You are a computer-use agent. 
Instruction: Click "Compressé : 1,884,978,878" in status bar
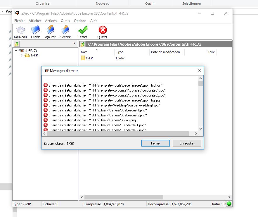point(103,204)
